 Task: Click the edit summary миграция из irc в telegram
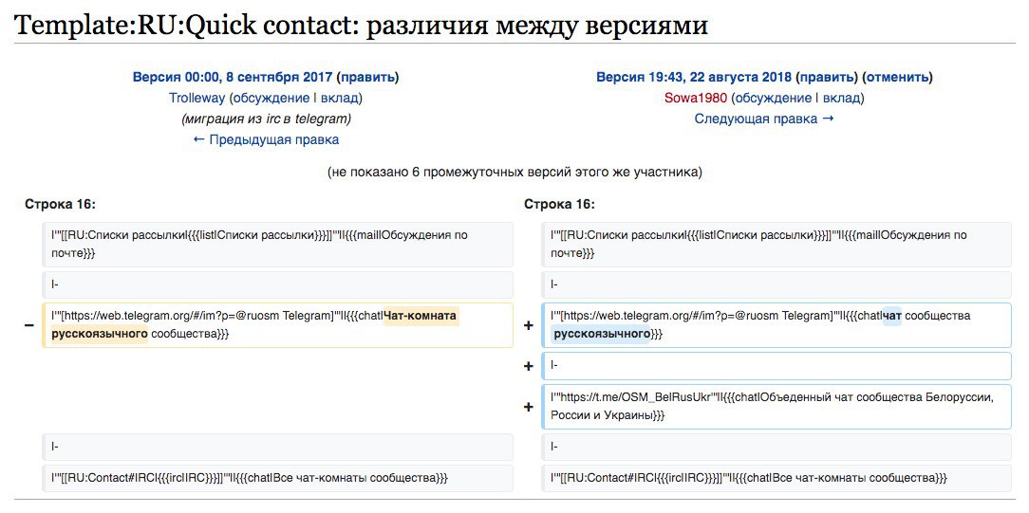(x=266, y=119)
